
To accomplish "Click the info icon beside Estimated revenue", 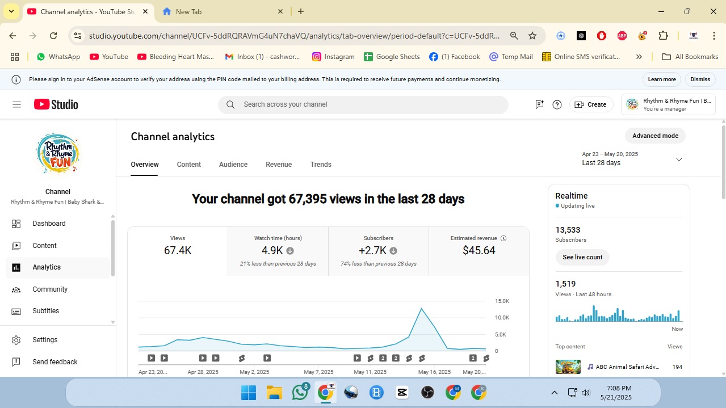I will point(503,238).
